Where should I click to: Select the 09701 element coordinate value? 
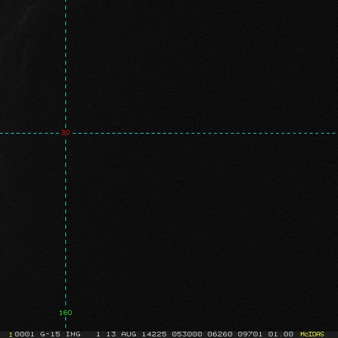[250, 334]
